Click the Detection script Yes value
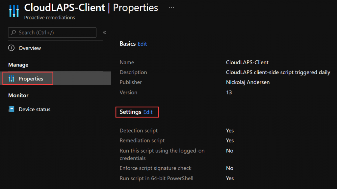 point(230,131)
